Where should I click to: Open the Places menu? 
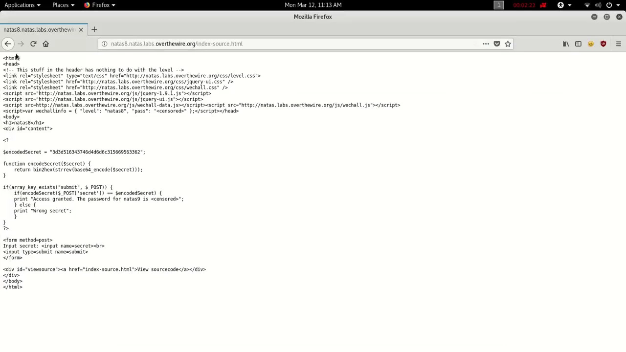[63, 5]
